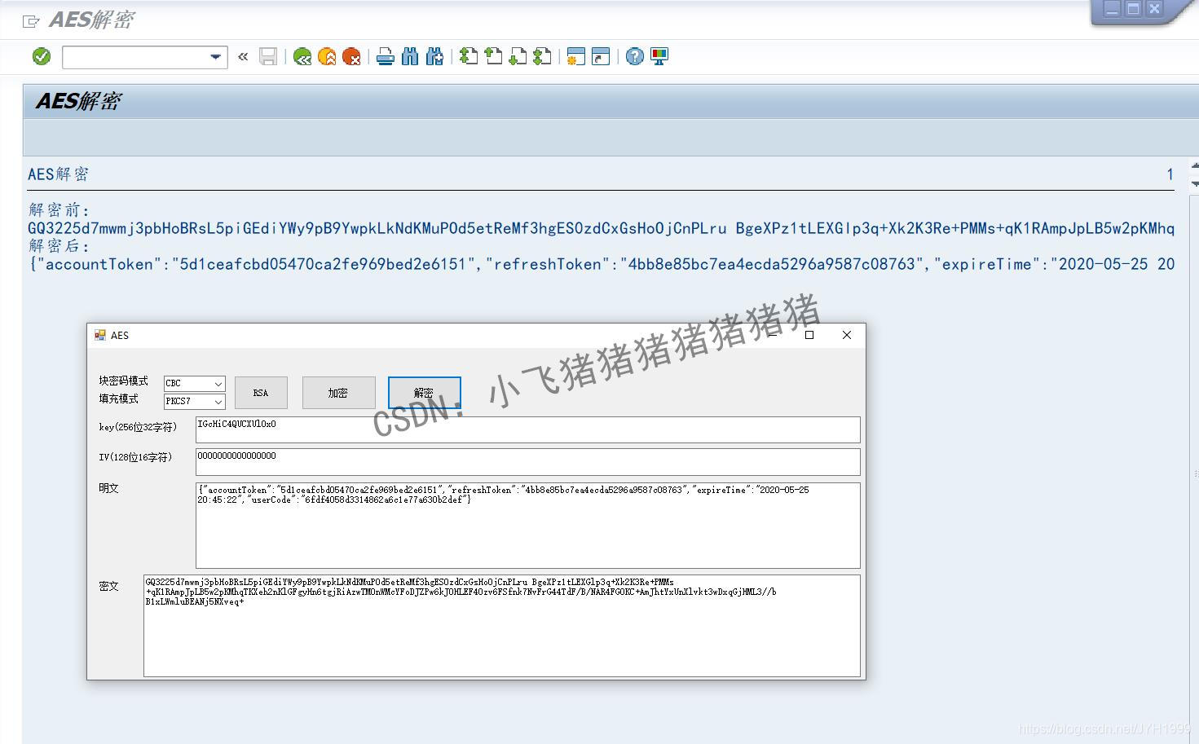Click the Find binoculars icon
This screenshot has width=1199, height=744.
(410, 56)
